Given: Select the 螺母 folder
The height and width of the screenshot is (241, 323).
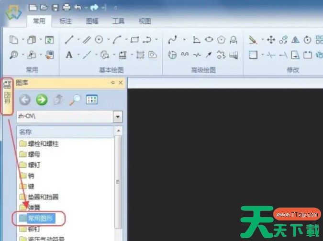Looking at the screenshot, I should pos(30,154).
